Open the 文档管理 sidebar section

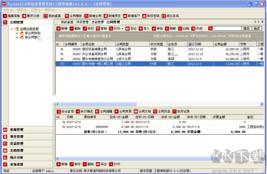(27, 150)
